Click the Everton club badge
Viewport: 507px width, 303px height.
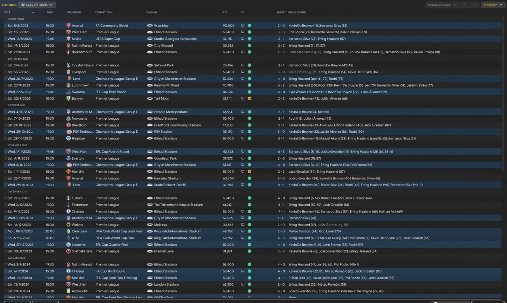coord(69,158)
